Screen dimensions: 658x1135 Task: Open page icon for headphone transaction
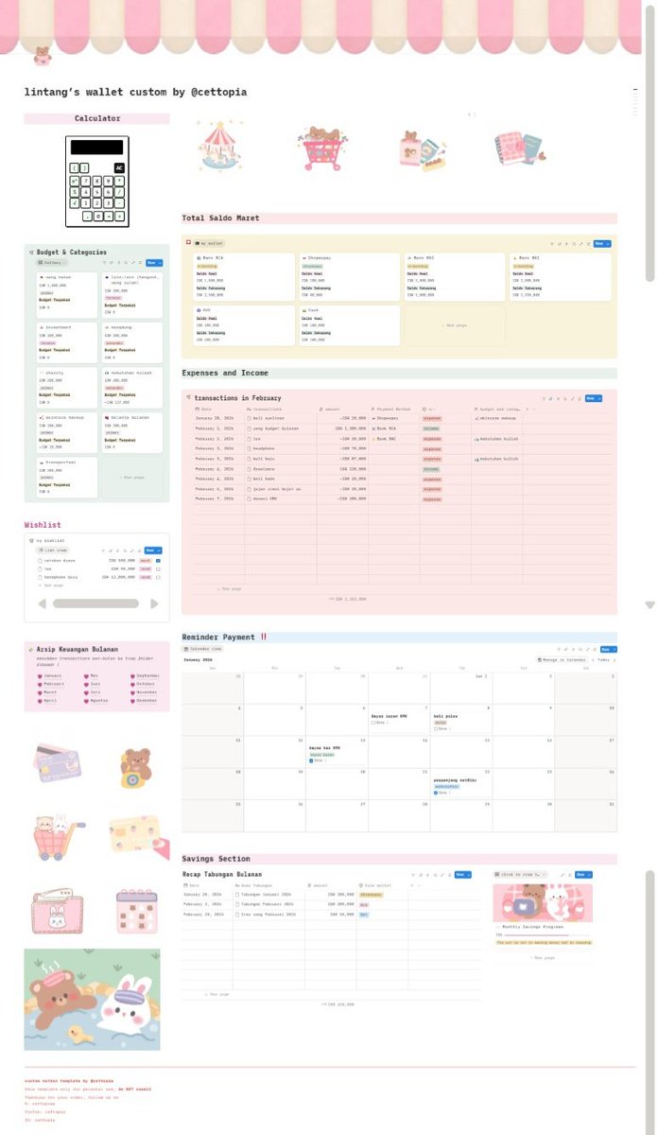click(x=249, y=448)
